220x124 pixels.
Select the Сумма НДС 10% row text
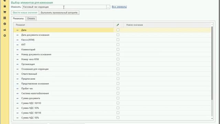point(30,108)
